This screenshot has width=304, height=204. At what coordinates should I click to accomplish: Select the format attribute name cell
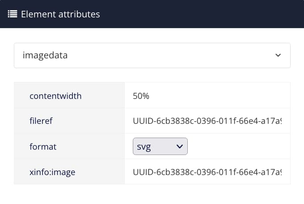[x=43, y=146]
